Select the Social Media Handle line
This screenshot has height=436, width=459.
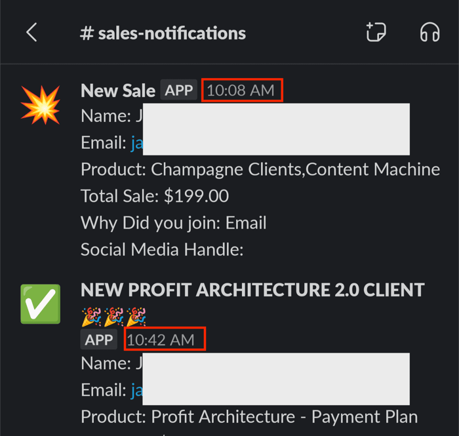[162, 250]
